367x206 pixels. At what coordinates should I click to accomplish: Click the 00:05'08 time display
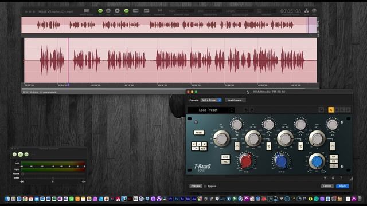pyautogui.click(x=291, y=11)
